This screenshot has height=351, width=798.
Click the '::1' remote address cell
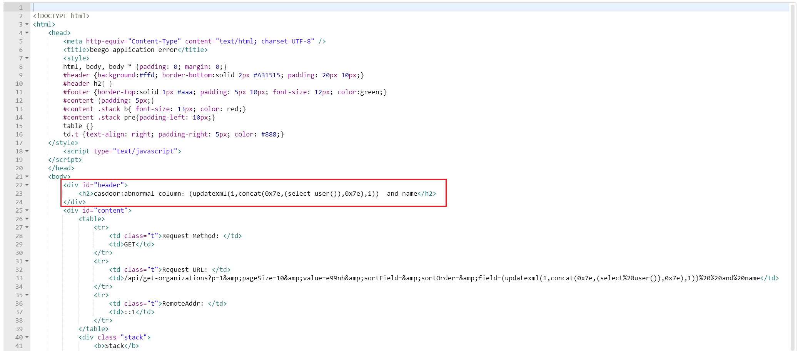(x=130, y=312)
